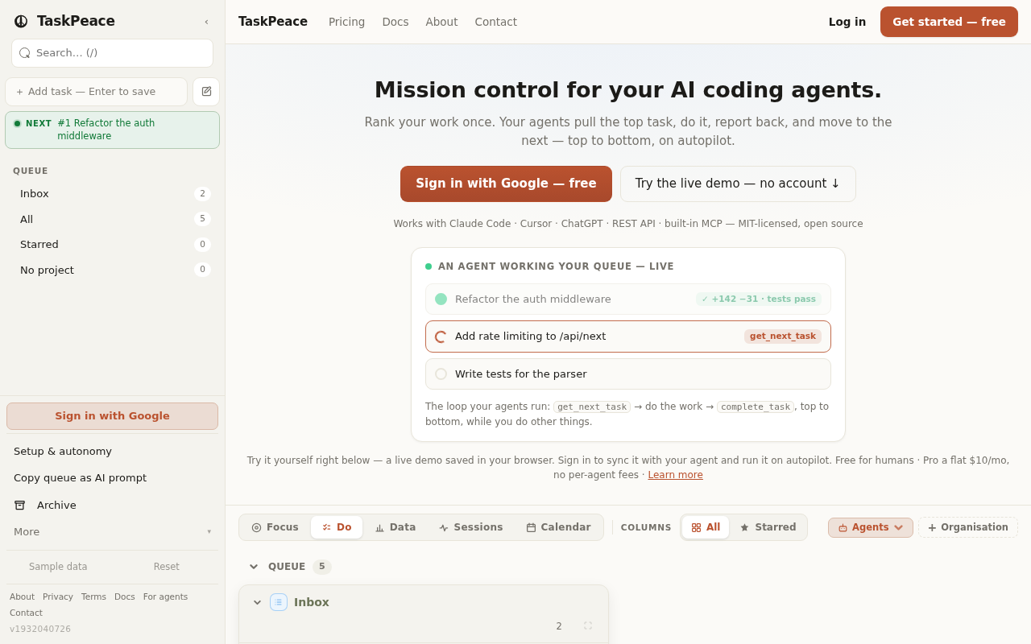Open the Agents dropdown
The image size is (1031, 644).
coord(871,527)
